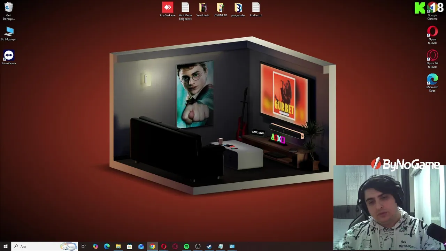Select the kodlar.txt file icon
The height and width of the screenshot is (251, 446).
click(x=256, y=9)
